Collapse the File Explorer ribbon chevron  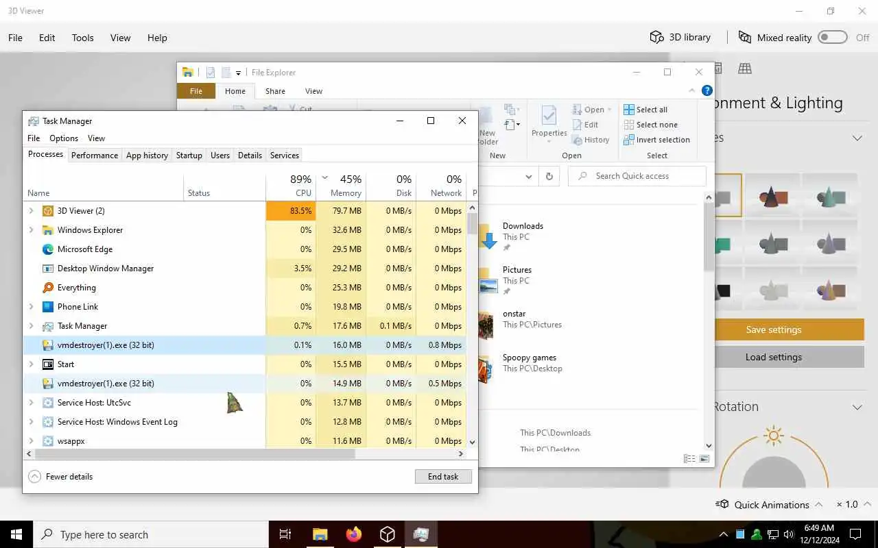(692, 90)
